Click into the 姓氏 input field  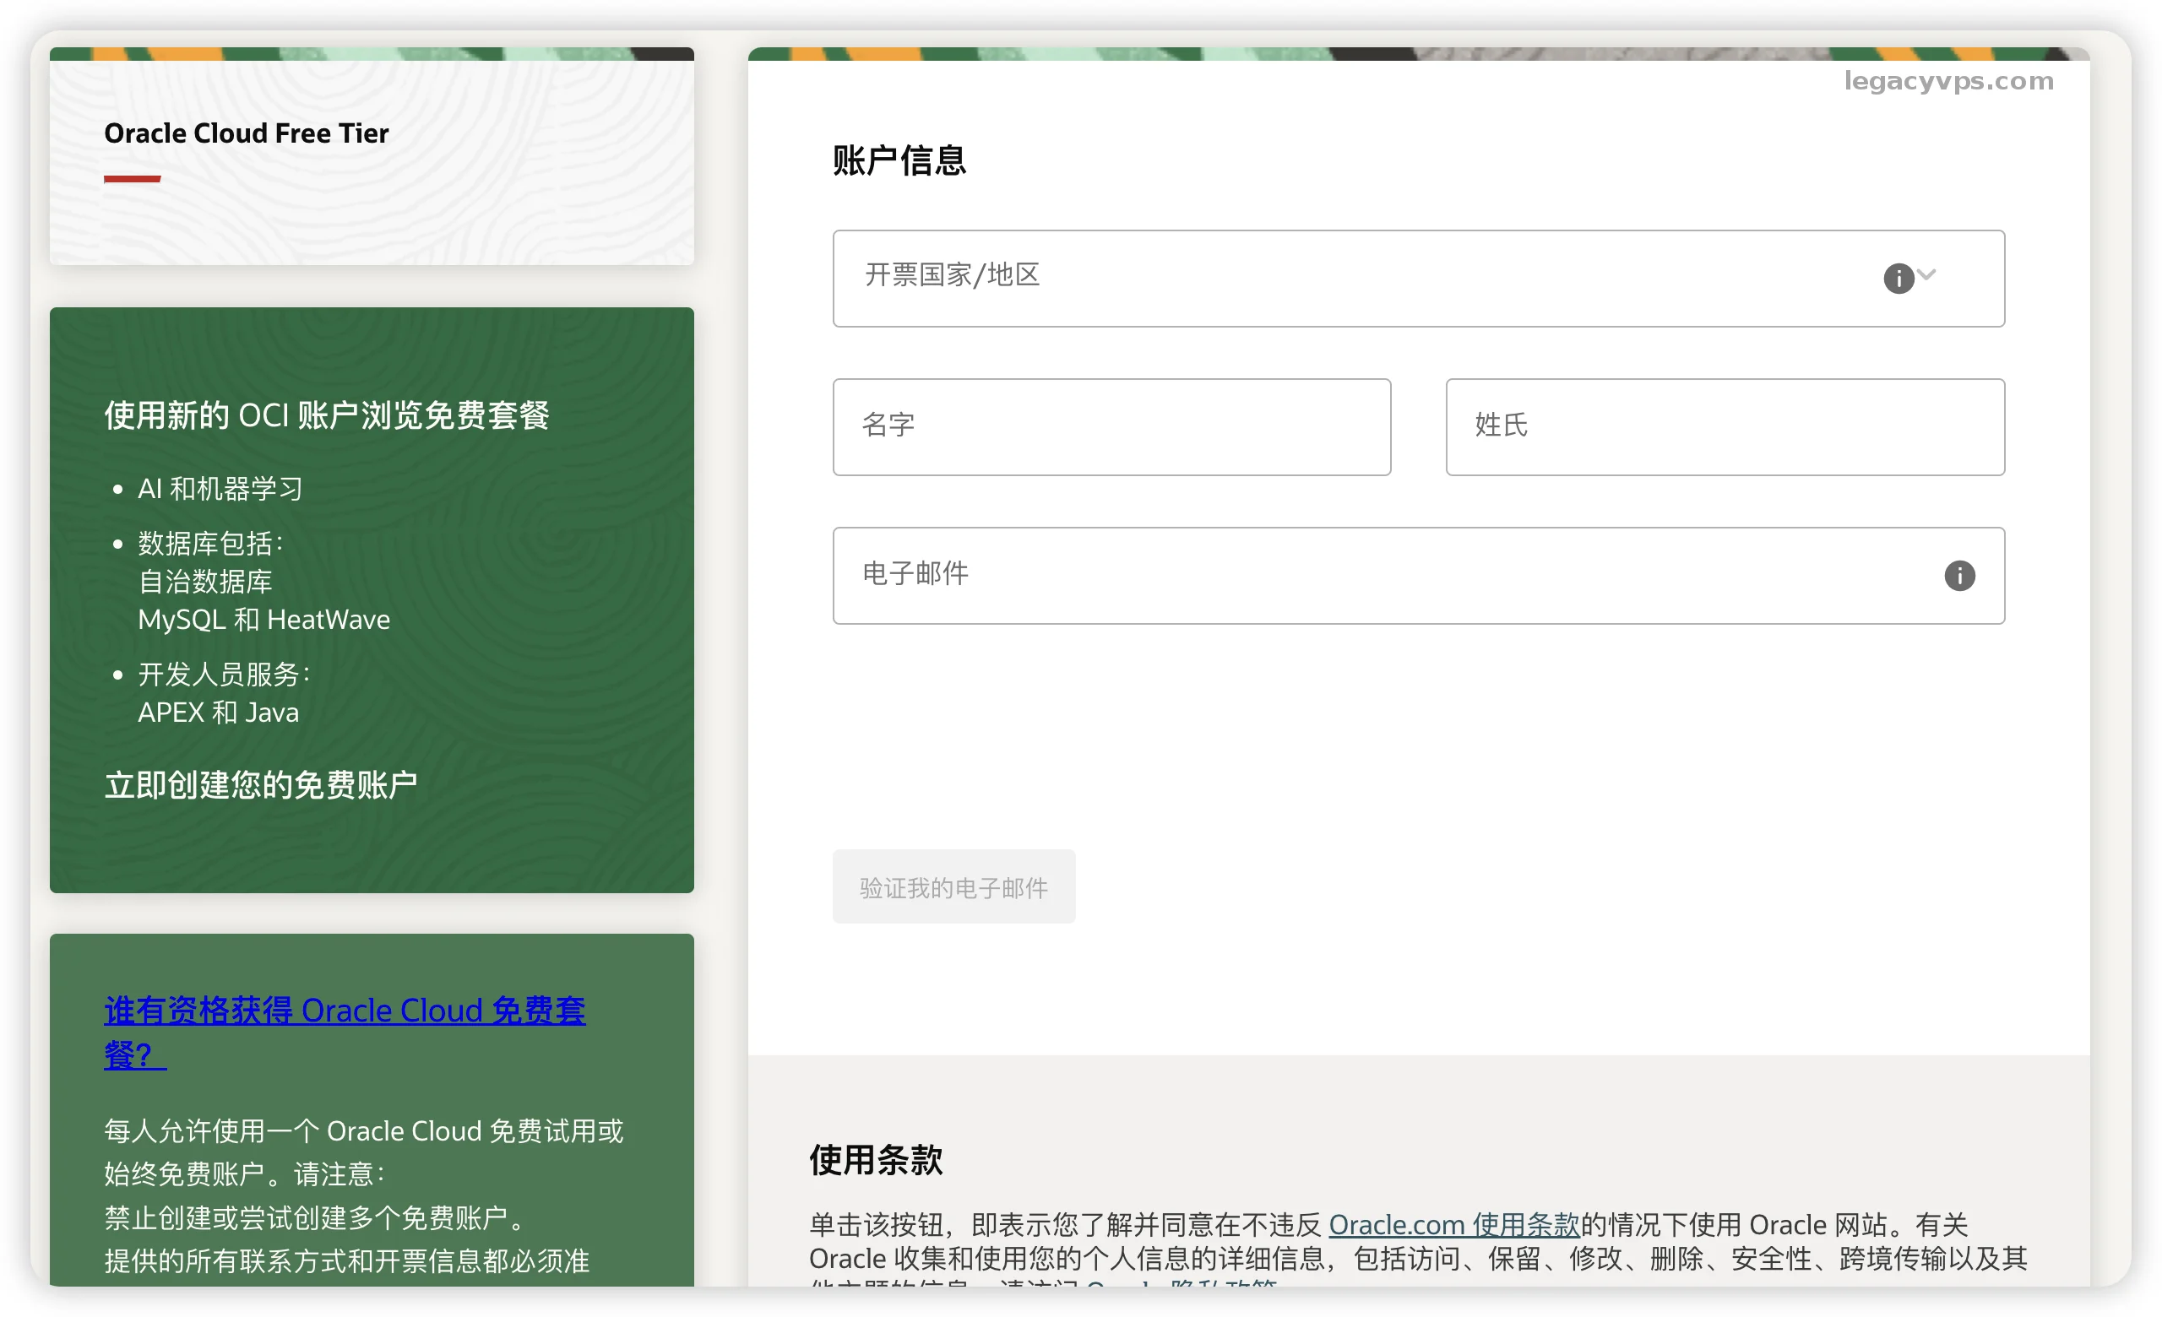[x=1725, y=427]
